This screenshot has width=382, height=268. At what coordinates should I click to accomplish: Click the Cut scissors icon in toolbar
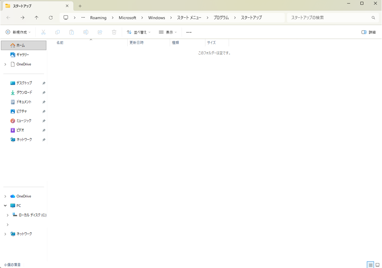[43, 32]
